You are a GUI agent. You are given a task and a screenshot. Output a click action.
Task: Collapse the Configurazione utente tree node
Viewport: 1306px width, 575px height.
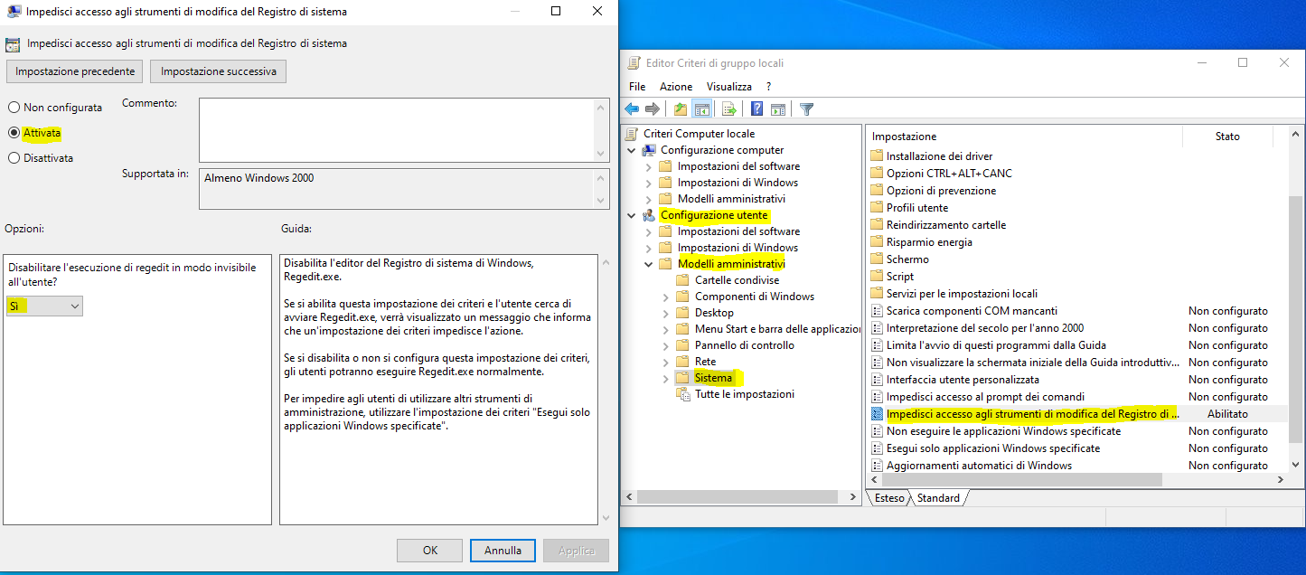click(x=632, y=215)
